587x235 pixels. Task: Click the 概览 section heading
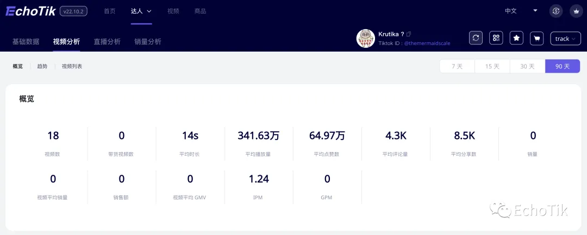pyautogui.click(x=27, y=99)
